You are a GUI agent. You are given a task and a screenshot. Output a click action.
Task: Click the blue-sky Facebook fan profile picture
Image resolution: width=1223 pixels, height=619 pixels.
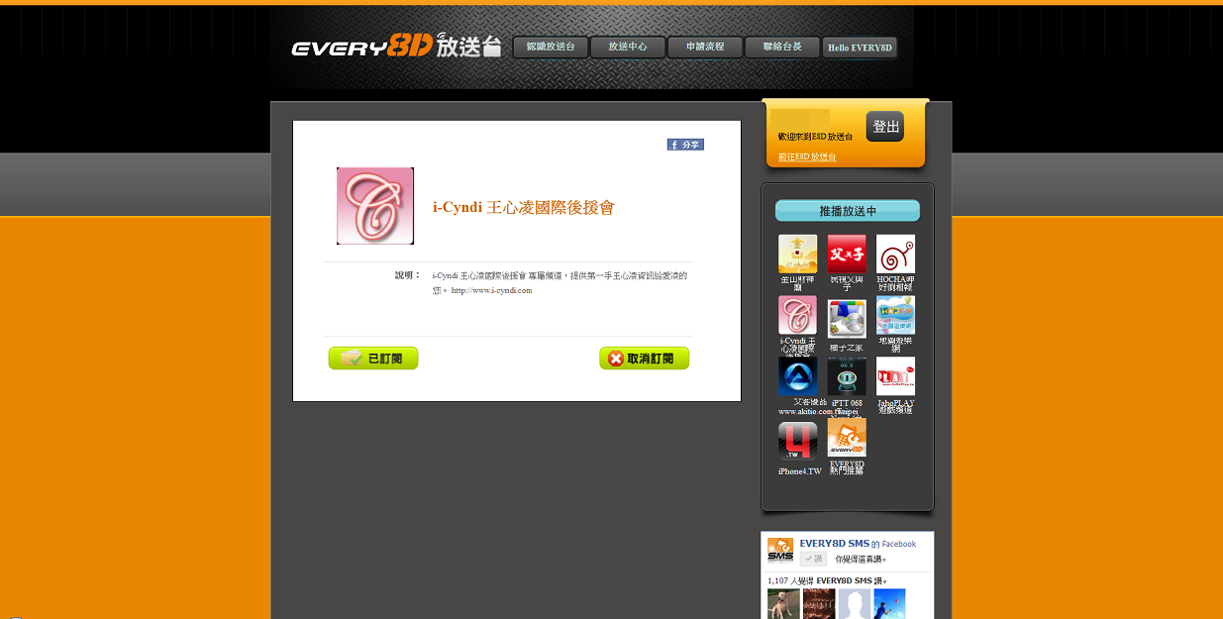point(889,604)
